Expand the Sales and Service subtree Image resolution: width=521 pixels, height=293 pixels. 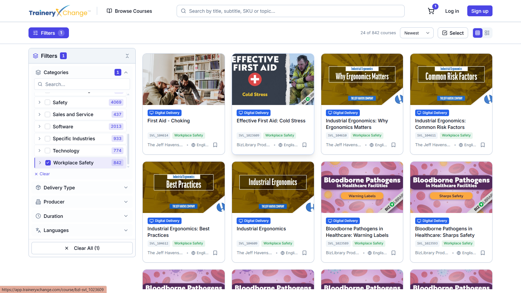[x=40, y=114]
